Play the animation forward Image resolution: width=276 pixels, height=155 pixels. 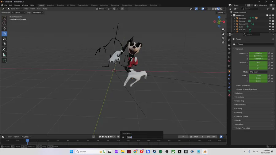click(x=109, y=137)
